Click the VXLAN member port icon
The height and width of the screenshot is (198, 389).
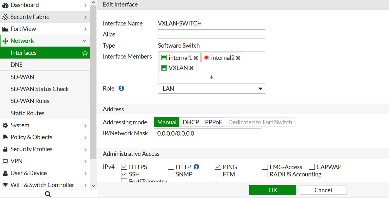pos(164,68)
